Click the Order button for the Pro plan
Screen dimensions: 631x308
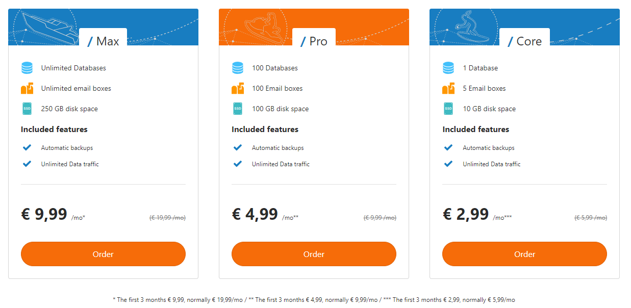314,254
